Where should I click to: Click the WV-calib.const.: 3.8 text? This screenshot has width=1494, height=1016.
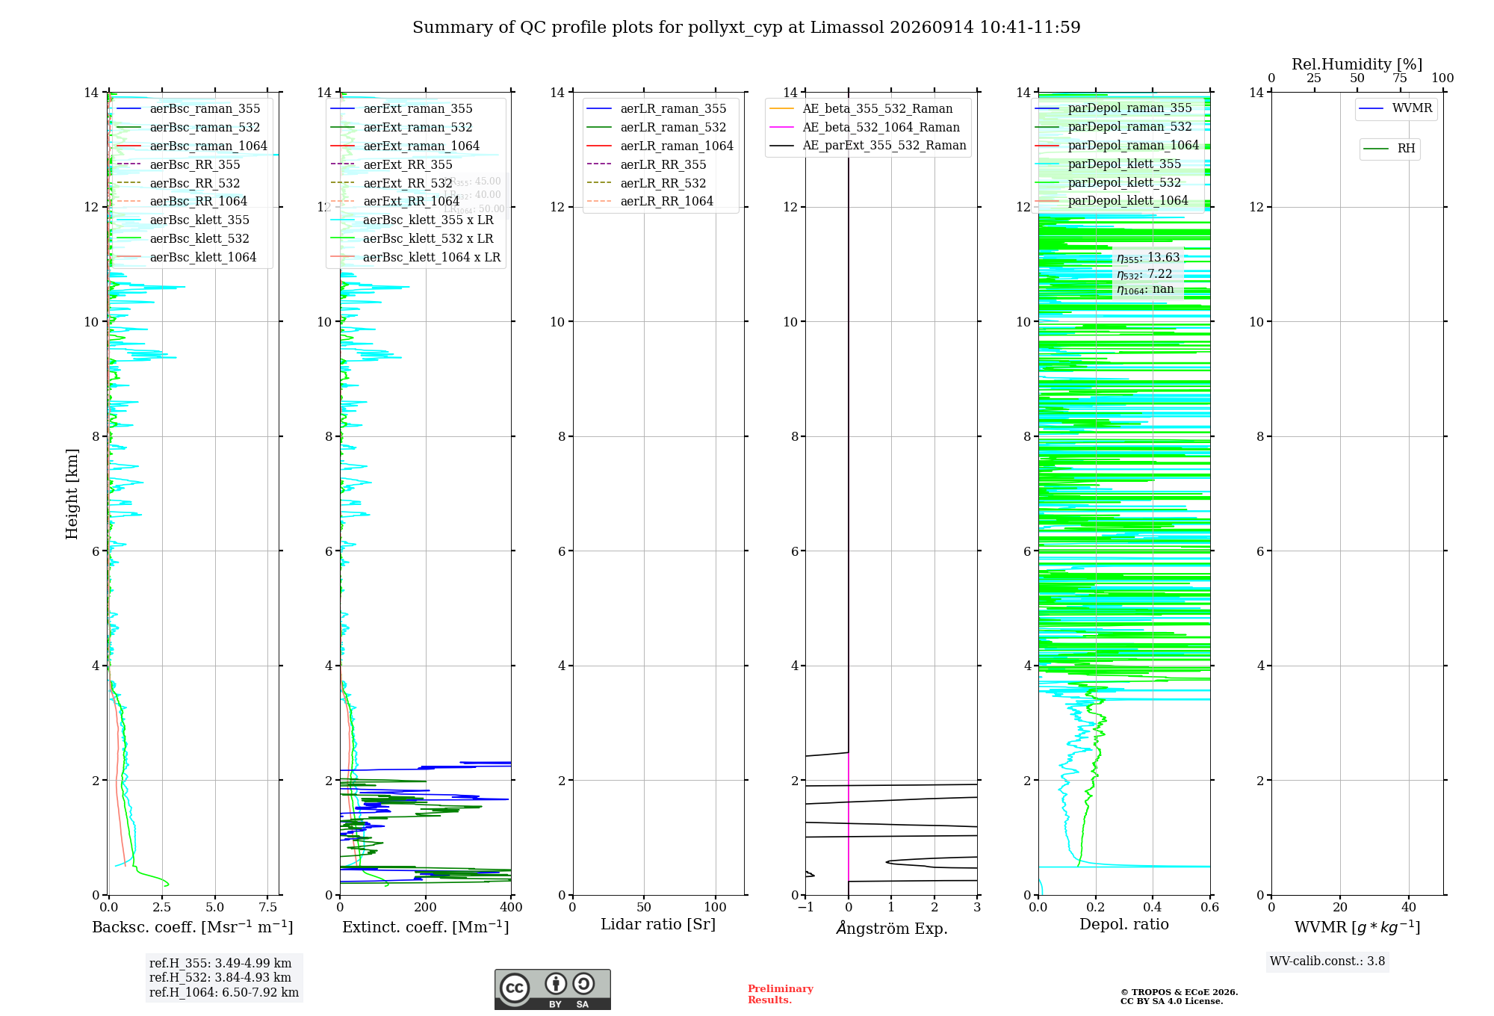(1327, 961)
